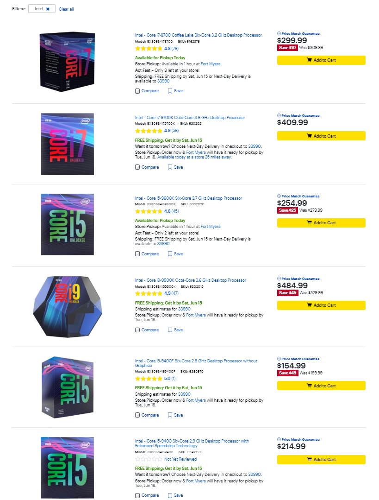This screenshot has width=379, height=500.
Task: Click the Save bookmark icon for Core i9-9900K
Action: pyautogui.click(x=170, y=330)
